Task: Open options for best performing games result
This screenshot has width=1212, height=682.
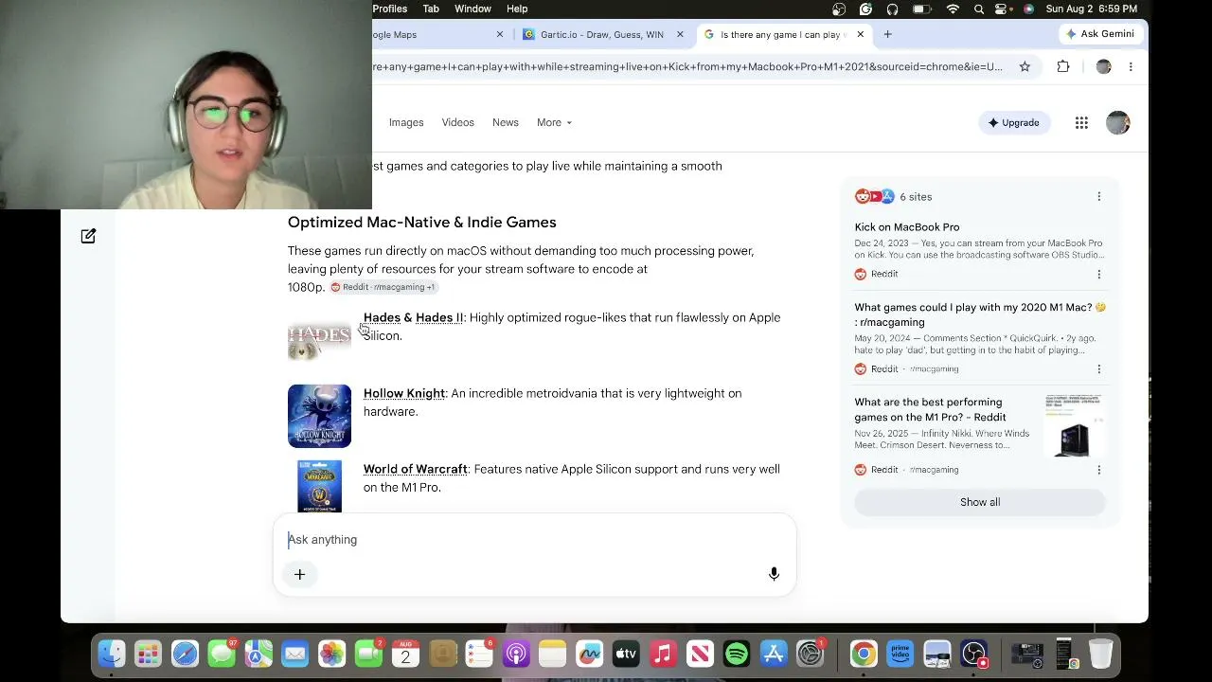Action: 1098,470
